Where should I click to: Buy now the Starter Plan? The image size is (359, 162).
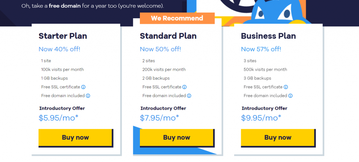(x=75, y=138)
